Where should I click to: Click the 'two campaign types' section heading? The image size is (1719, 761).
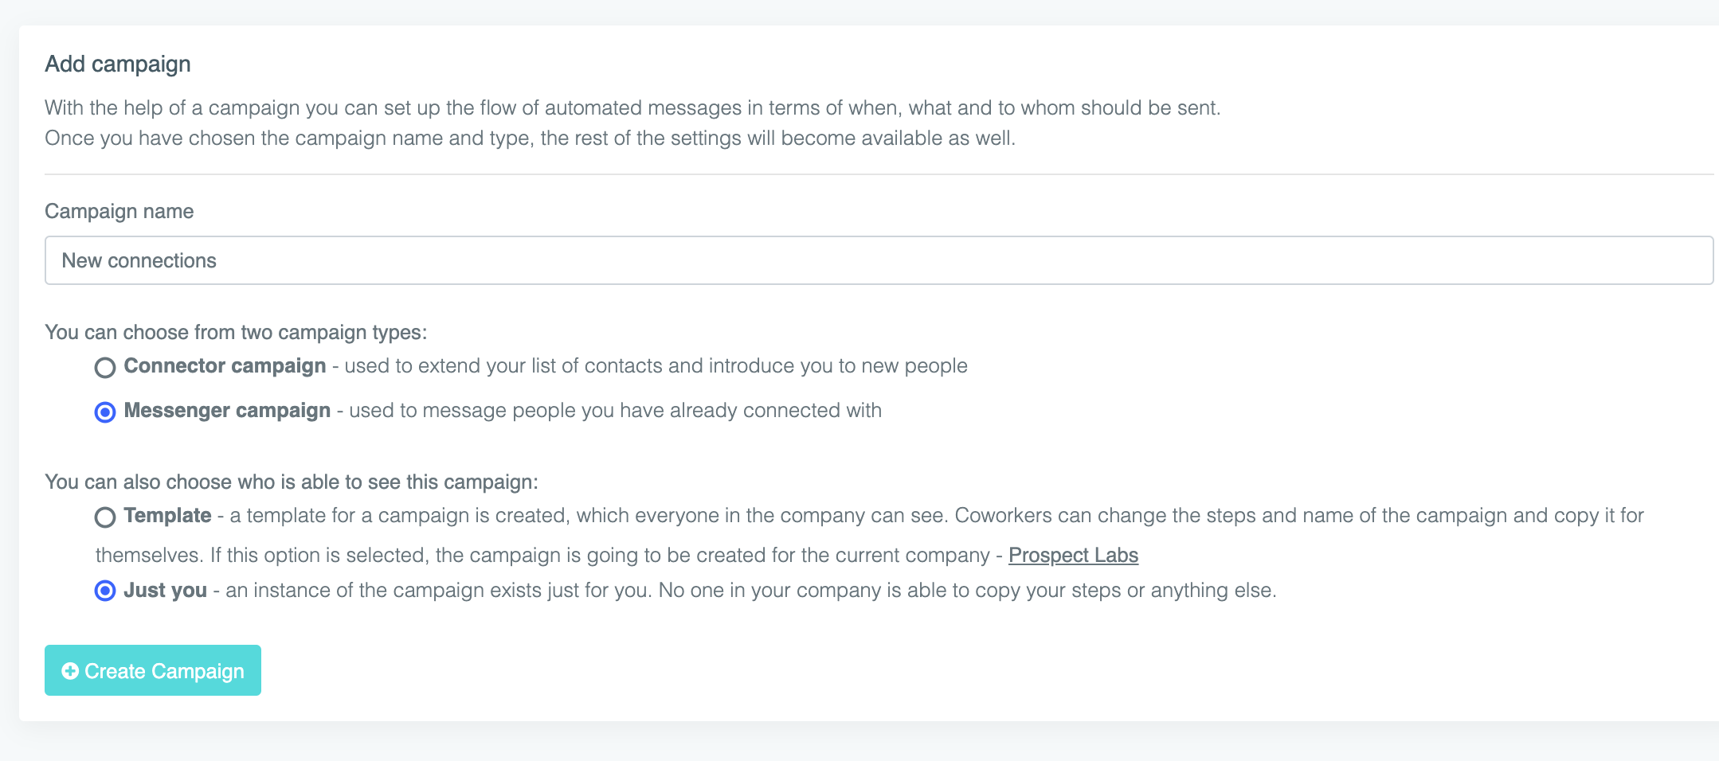[236, 332]
